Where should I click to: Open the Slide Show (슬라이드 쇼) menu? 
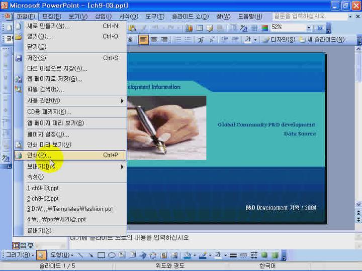pyautogui.click(x=190, y=17)
